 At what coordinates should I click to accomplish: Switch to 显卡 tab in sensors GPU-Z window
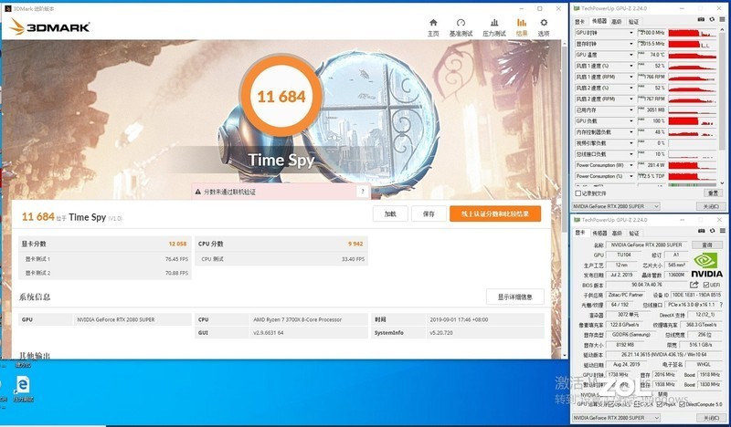(580, 21)
